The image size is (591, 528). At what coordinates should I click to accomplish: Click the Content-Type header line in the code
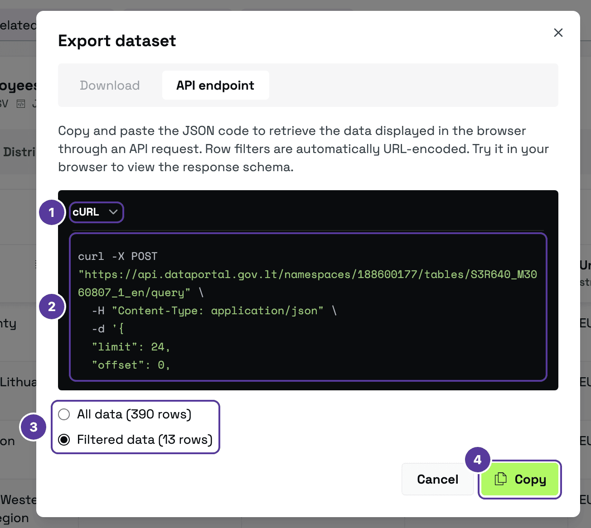click(x=214, y=311)
